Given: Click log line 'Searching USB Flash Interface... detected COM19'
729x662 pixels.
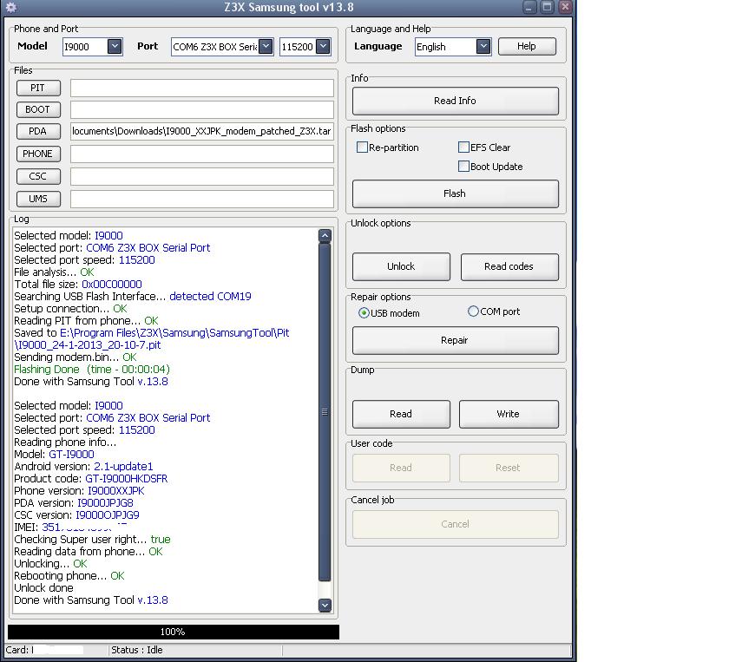Looking at the screenshot, I should pyautogui.click(x=133, y=297).
